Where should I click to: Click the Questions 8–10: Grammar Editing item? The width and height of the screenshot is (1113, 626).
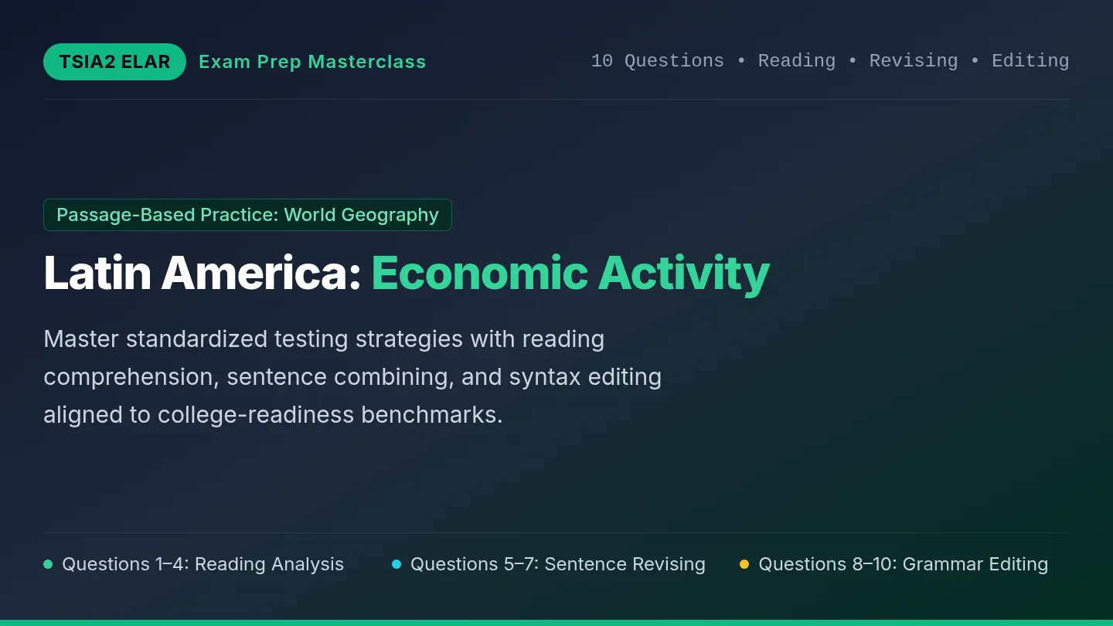(x=893, y=564)
